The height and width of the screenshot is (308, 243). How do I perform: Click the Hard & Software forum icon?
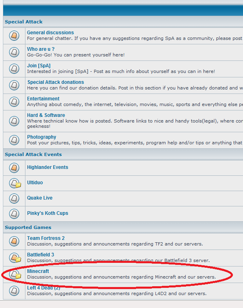tap(14, 121)
